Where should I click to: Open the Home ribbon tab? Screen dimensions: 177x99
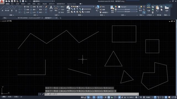coord(7,4)
